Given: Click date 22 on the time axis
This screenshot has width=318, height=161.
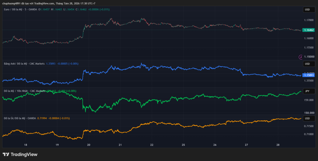Looking at the screenshot, I should (152, 145).
